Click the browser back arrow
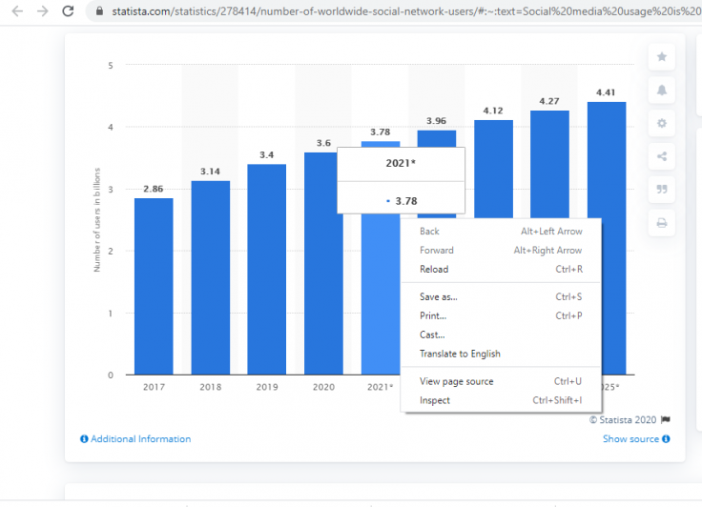 [17, 10]
